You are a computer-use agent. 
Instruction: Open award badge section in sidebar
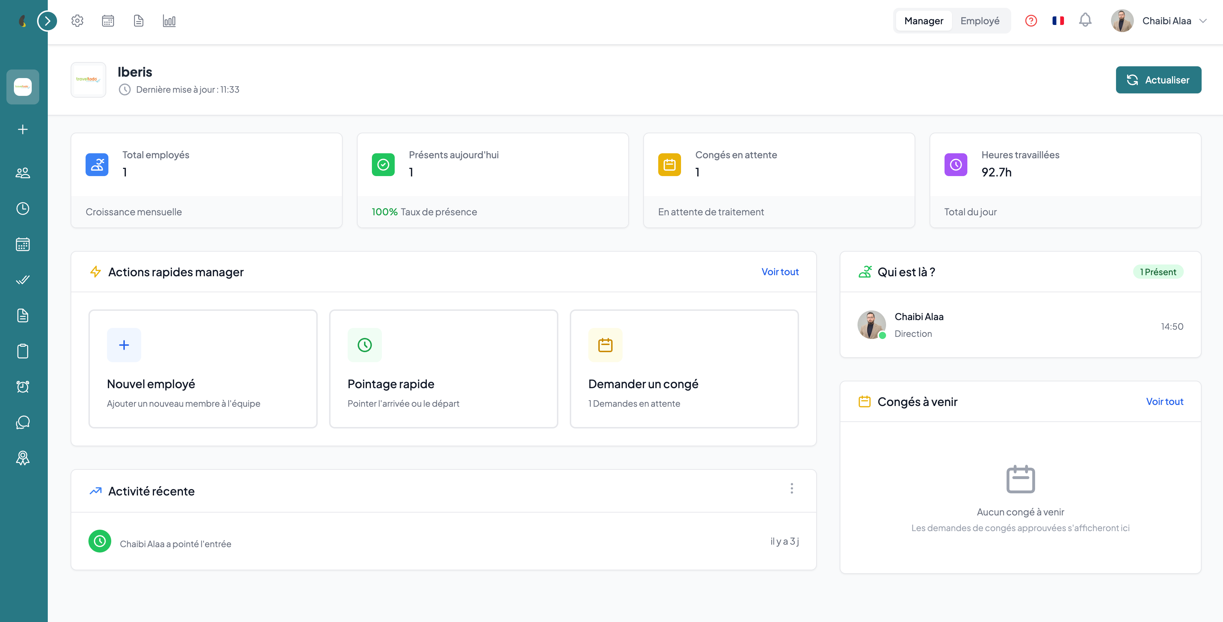coord(23,458)
